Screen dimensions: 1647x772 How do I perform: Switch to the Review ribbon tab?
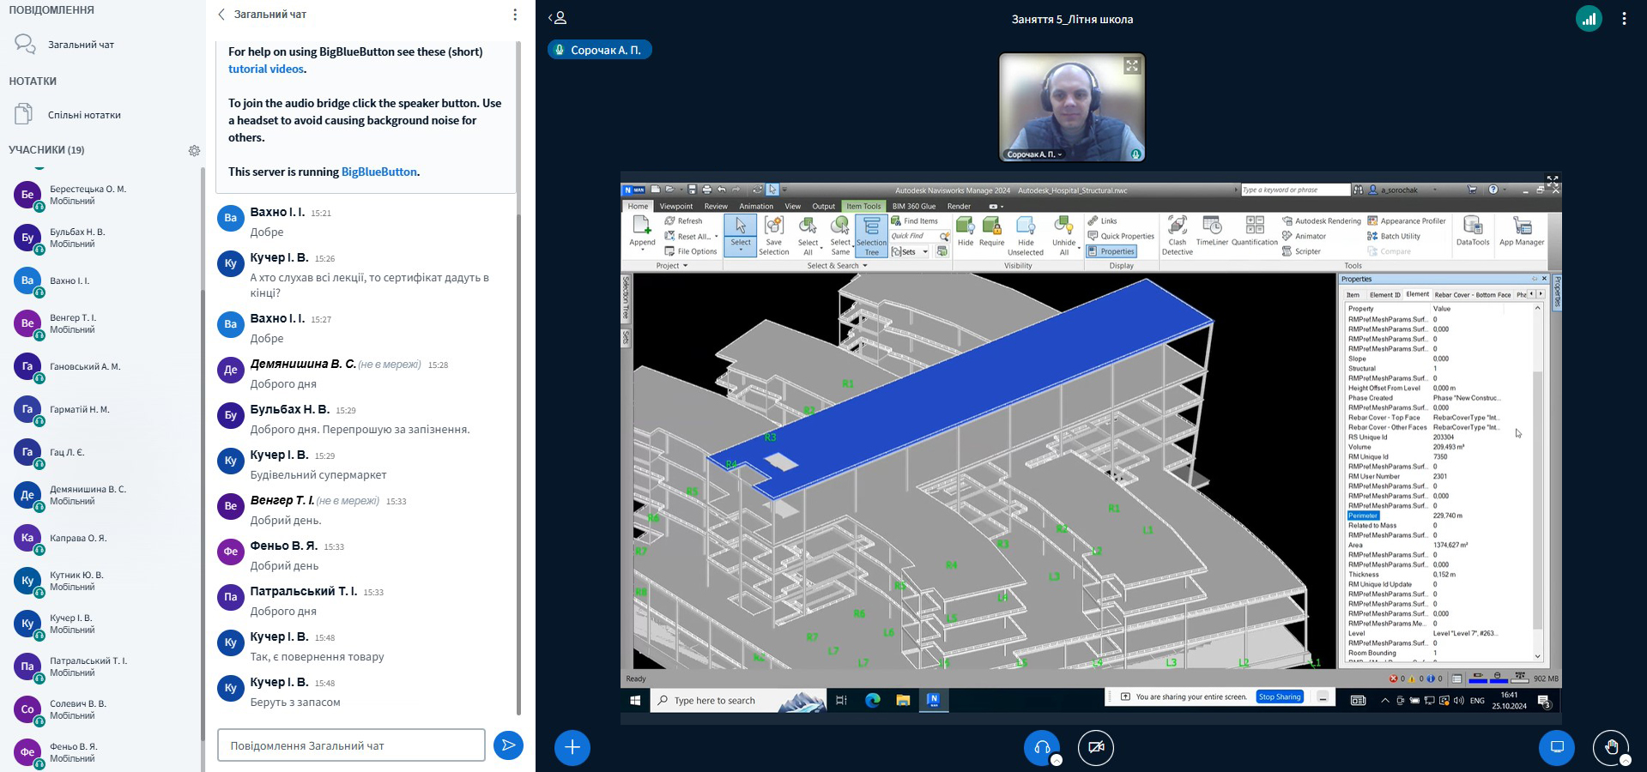(716, 206)
